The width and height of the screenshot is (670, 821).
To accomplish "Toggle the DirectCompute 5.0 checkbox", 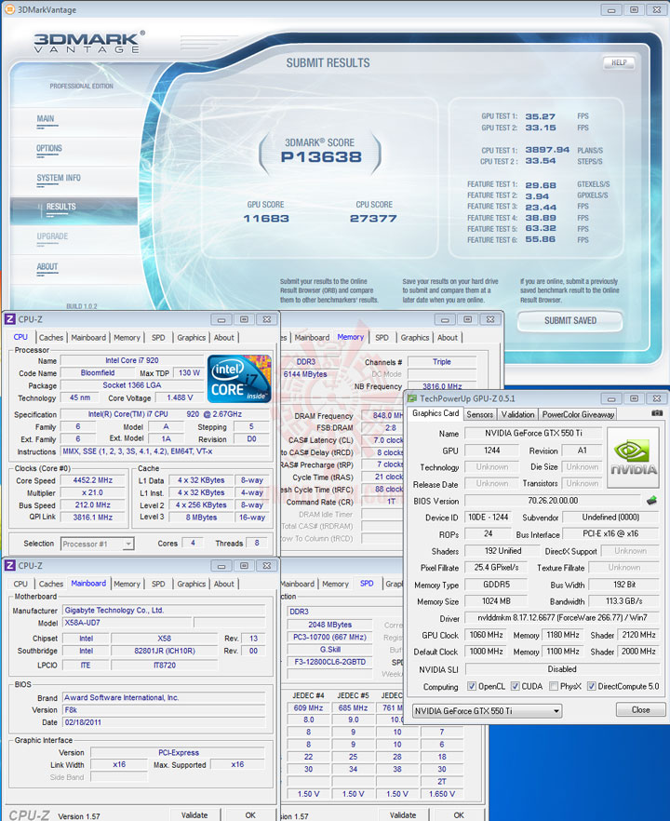I will [592, 686].
